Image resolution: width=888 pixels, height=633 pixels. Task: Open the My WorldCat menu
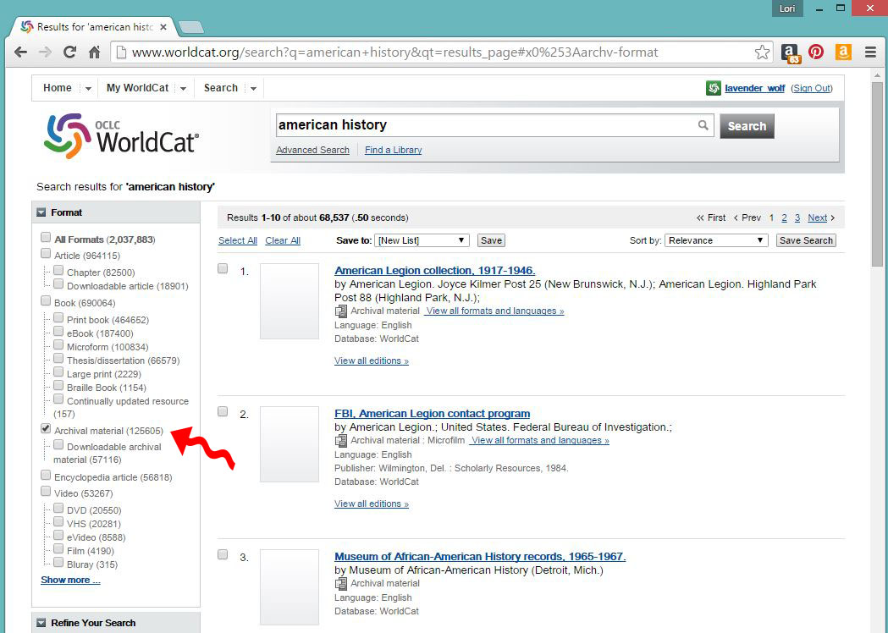pos(140,88)
